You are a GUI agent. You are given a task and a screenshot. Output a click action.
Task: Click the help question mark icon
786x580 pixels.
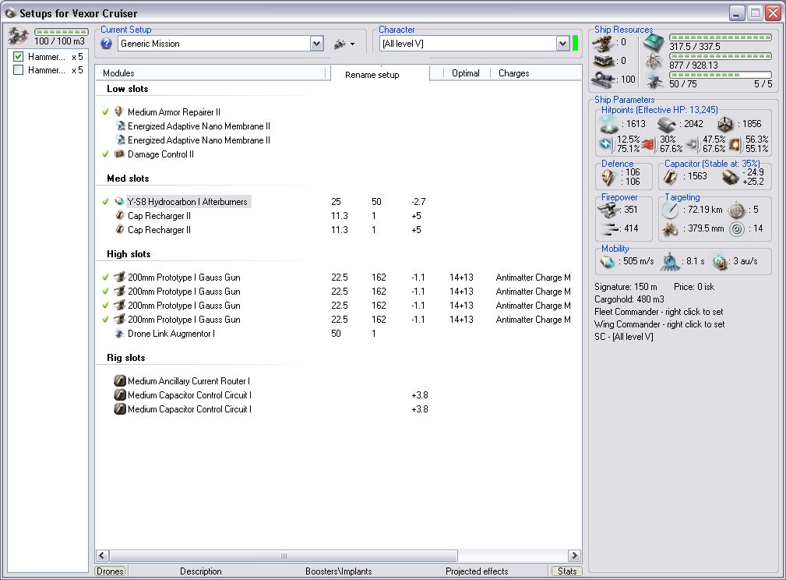pyautogui.click(x=106, y=44)
